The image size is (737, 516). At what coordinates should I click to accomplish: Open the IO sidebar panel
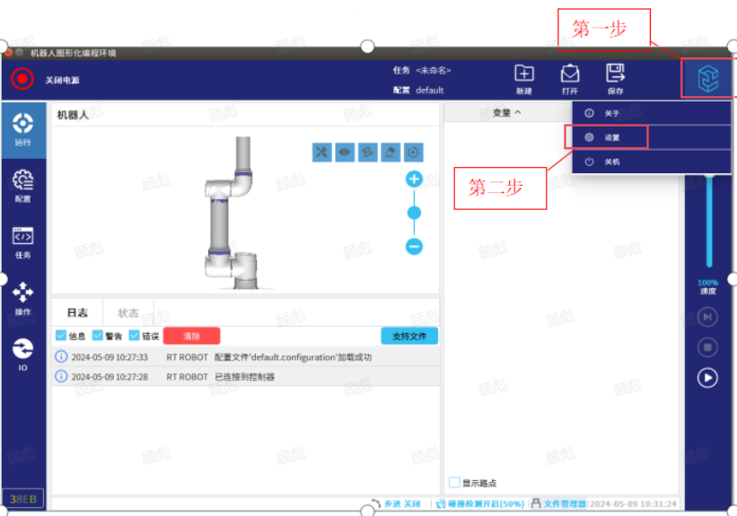23,354
